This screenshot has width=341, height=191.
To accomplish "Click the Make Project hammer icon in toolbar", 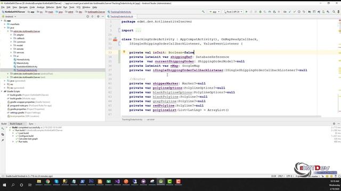I will 203,12.
